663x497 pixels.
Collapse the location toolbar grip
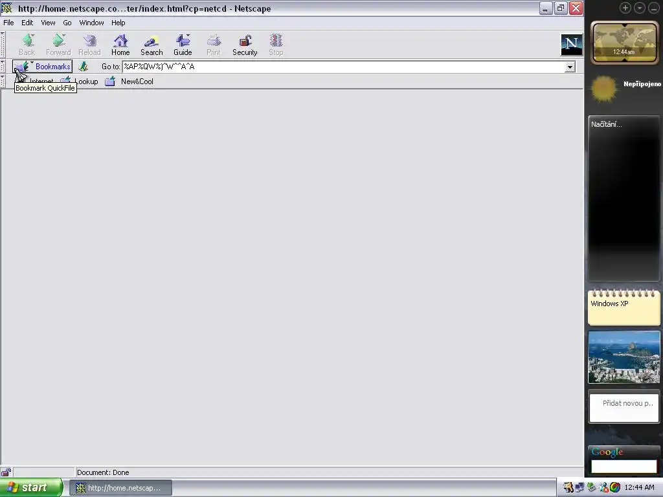pyautogui.click(x=3, y=67)
